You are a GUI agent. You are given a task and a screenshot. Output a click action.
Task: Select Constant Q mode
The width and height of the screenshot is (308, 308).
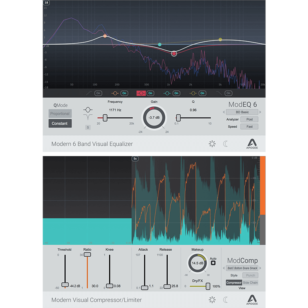pos(60,123)
